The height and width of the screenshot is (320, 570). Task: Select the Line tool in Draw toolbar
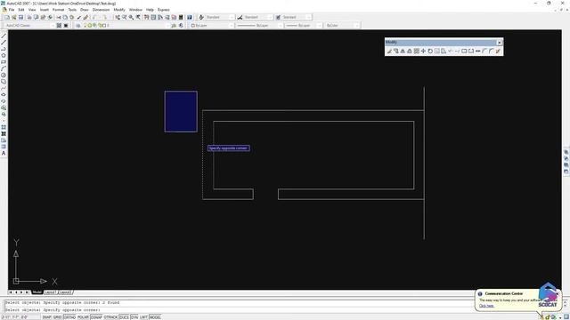[4, 36]
